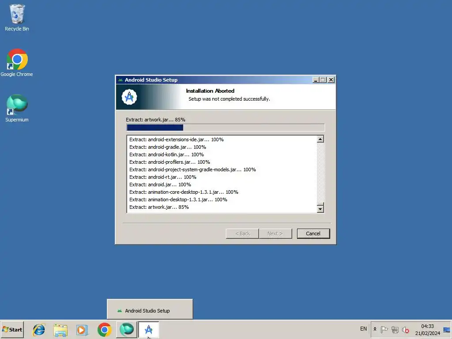Select log line 'animation-desktop-1.3.1.jar... 100%'
The image size is (452, 339).
click(178, 200)
